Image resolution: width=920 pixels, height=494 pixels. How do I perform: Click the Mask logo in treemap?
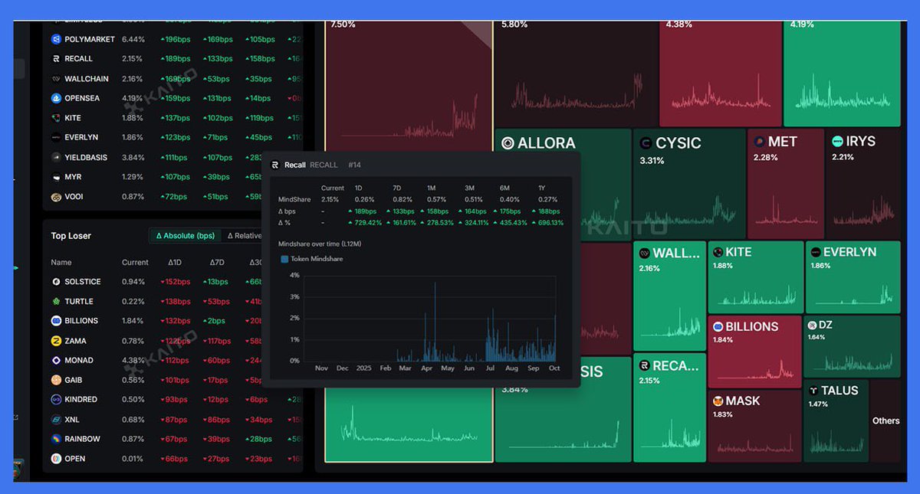(x=718, y=401)
